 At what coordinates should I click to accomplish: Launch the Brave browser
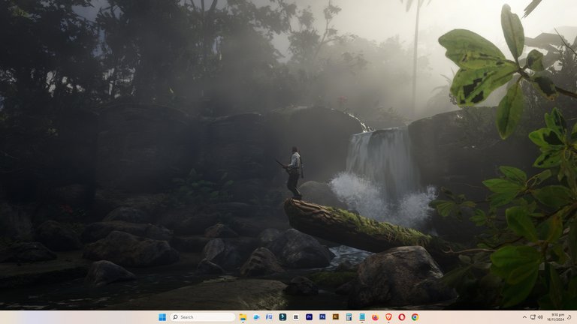click(388, 317)
